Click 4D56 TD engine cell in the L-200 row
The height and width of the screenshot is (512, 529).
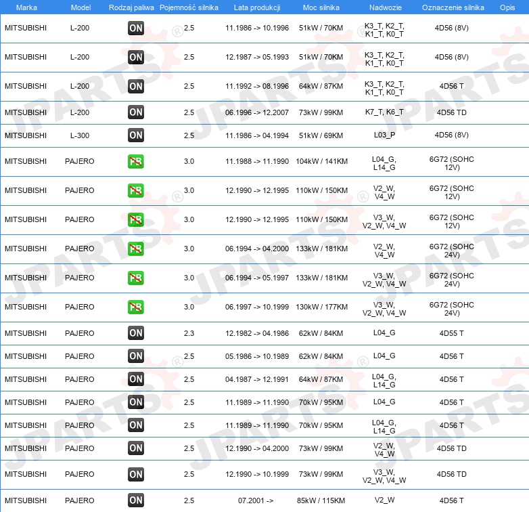451,112
